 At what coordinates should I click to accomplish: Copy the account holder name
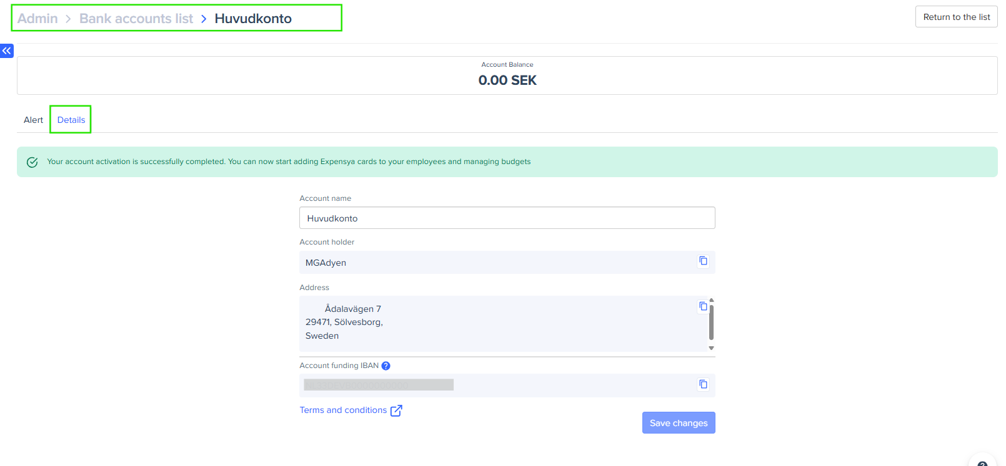[703, 261]
